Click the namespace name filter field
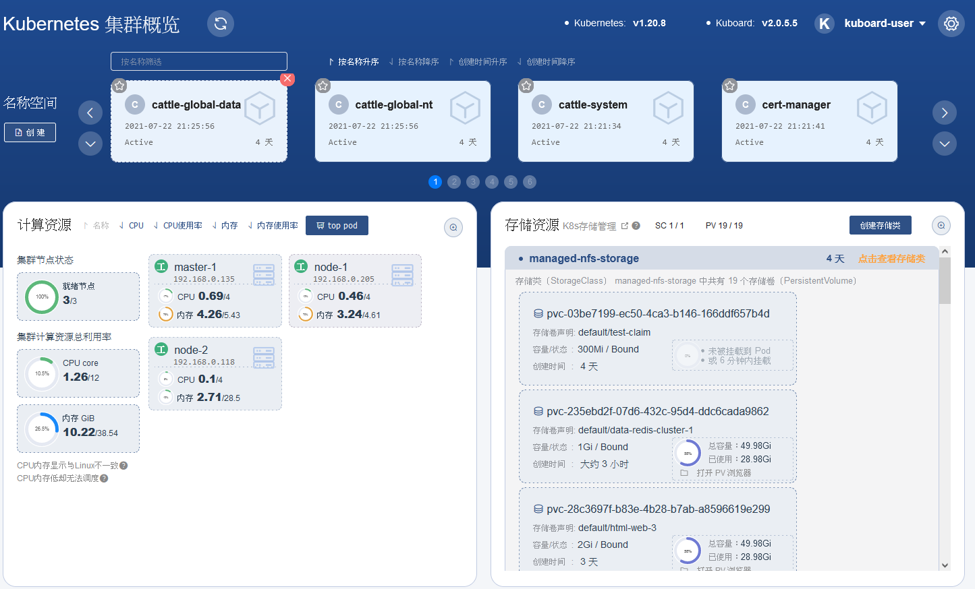 click(x=199, y=61)
